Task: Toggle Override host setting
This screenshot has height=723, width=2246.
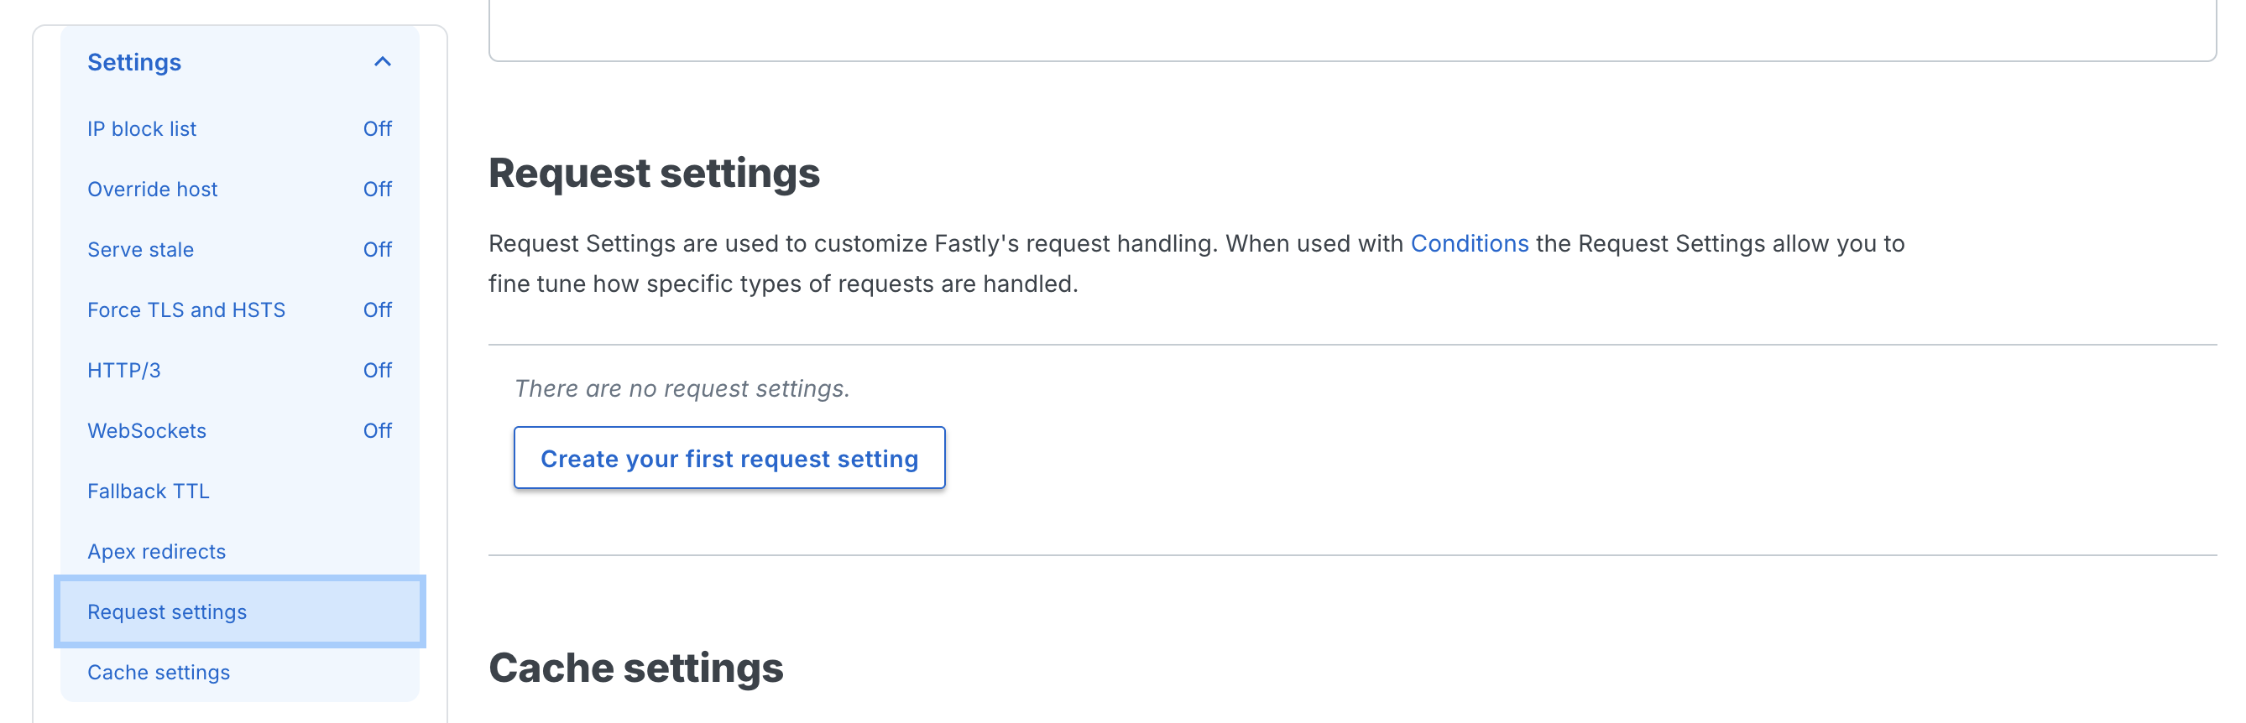Action: coord(378,188)
